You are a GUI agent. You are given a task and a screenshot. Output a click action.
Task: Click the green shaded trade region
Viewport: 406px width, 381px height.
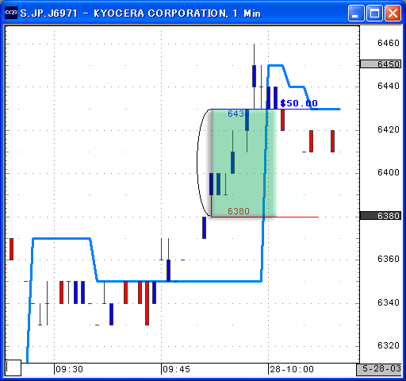243,163
